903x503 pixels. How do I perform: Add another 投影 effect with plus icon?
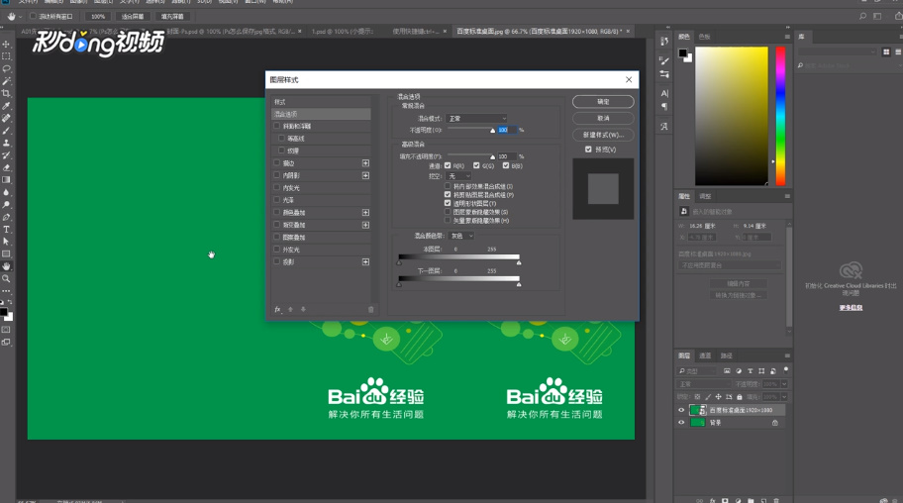365,261
